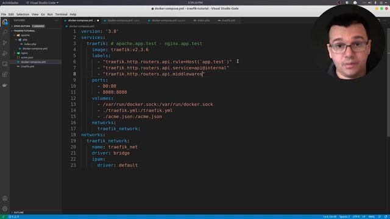Click the clock in the top bar

195,2
